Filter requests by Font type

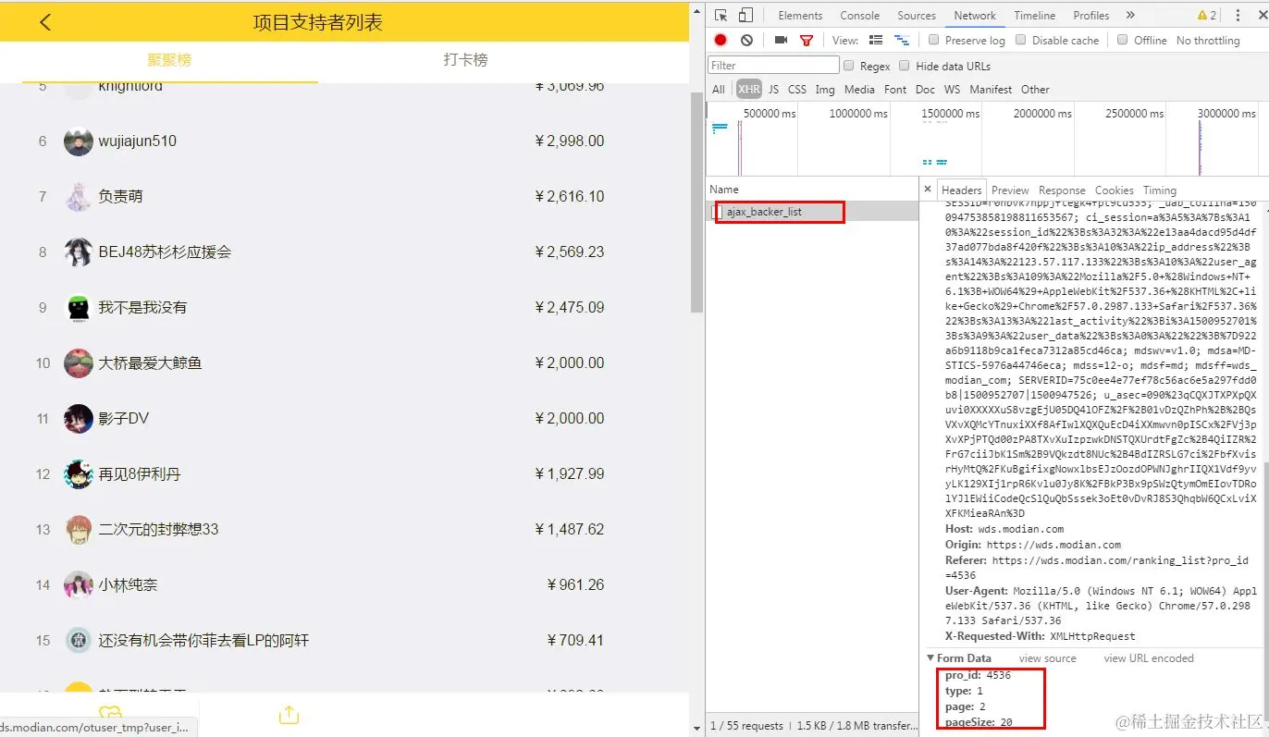click(x=895, y=90)
